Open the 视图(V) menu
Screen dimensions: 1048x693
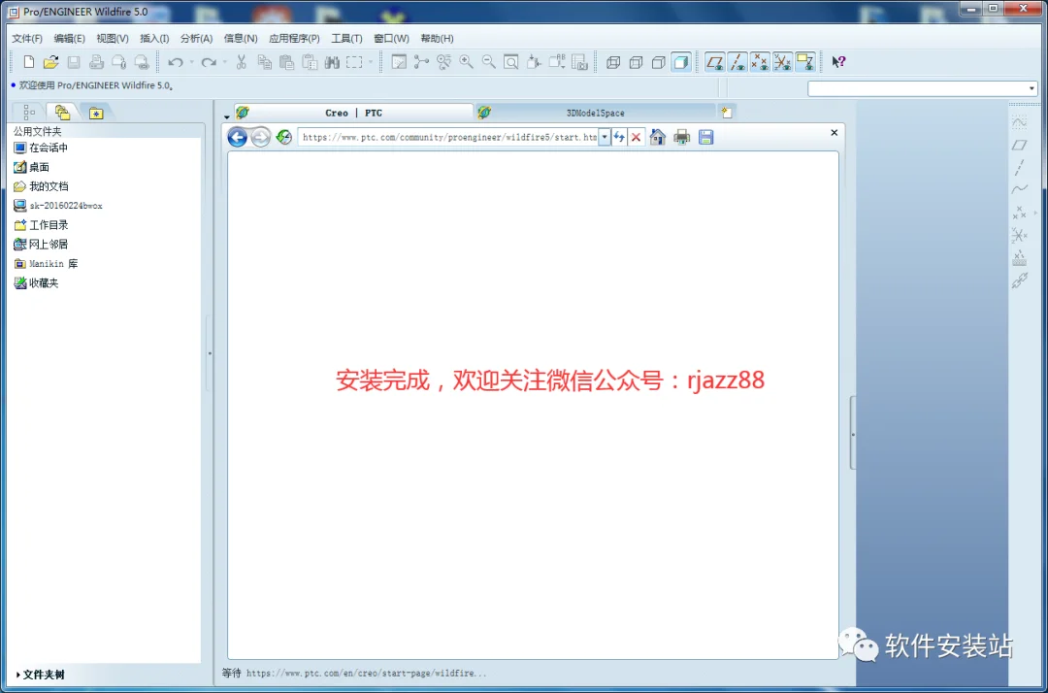tap(113, 38)
